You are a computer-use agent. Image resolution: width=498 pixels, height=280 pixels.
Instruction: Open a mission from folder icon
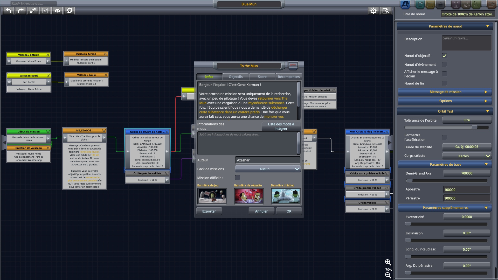coord(430,4)
